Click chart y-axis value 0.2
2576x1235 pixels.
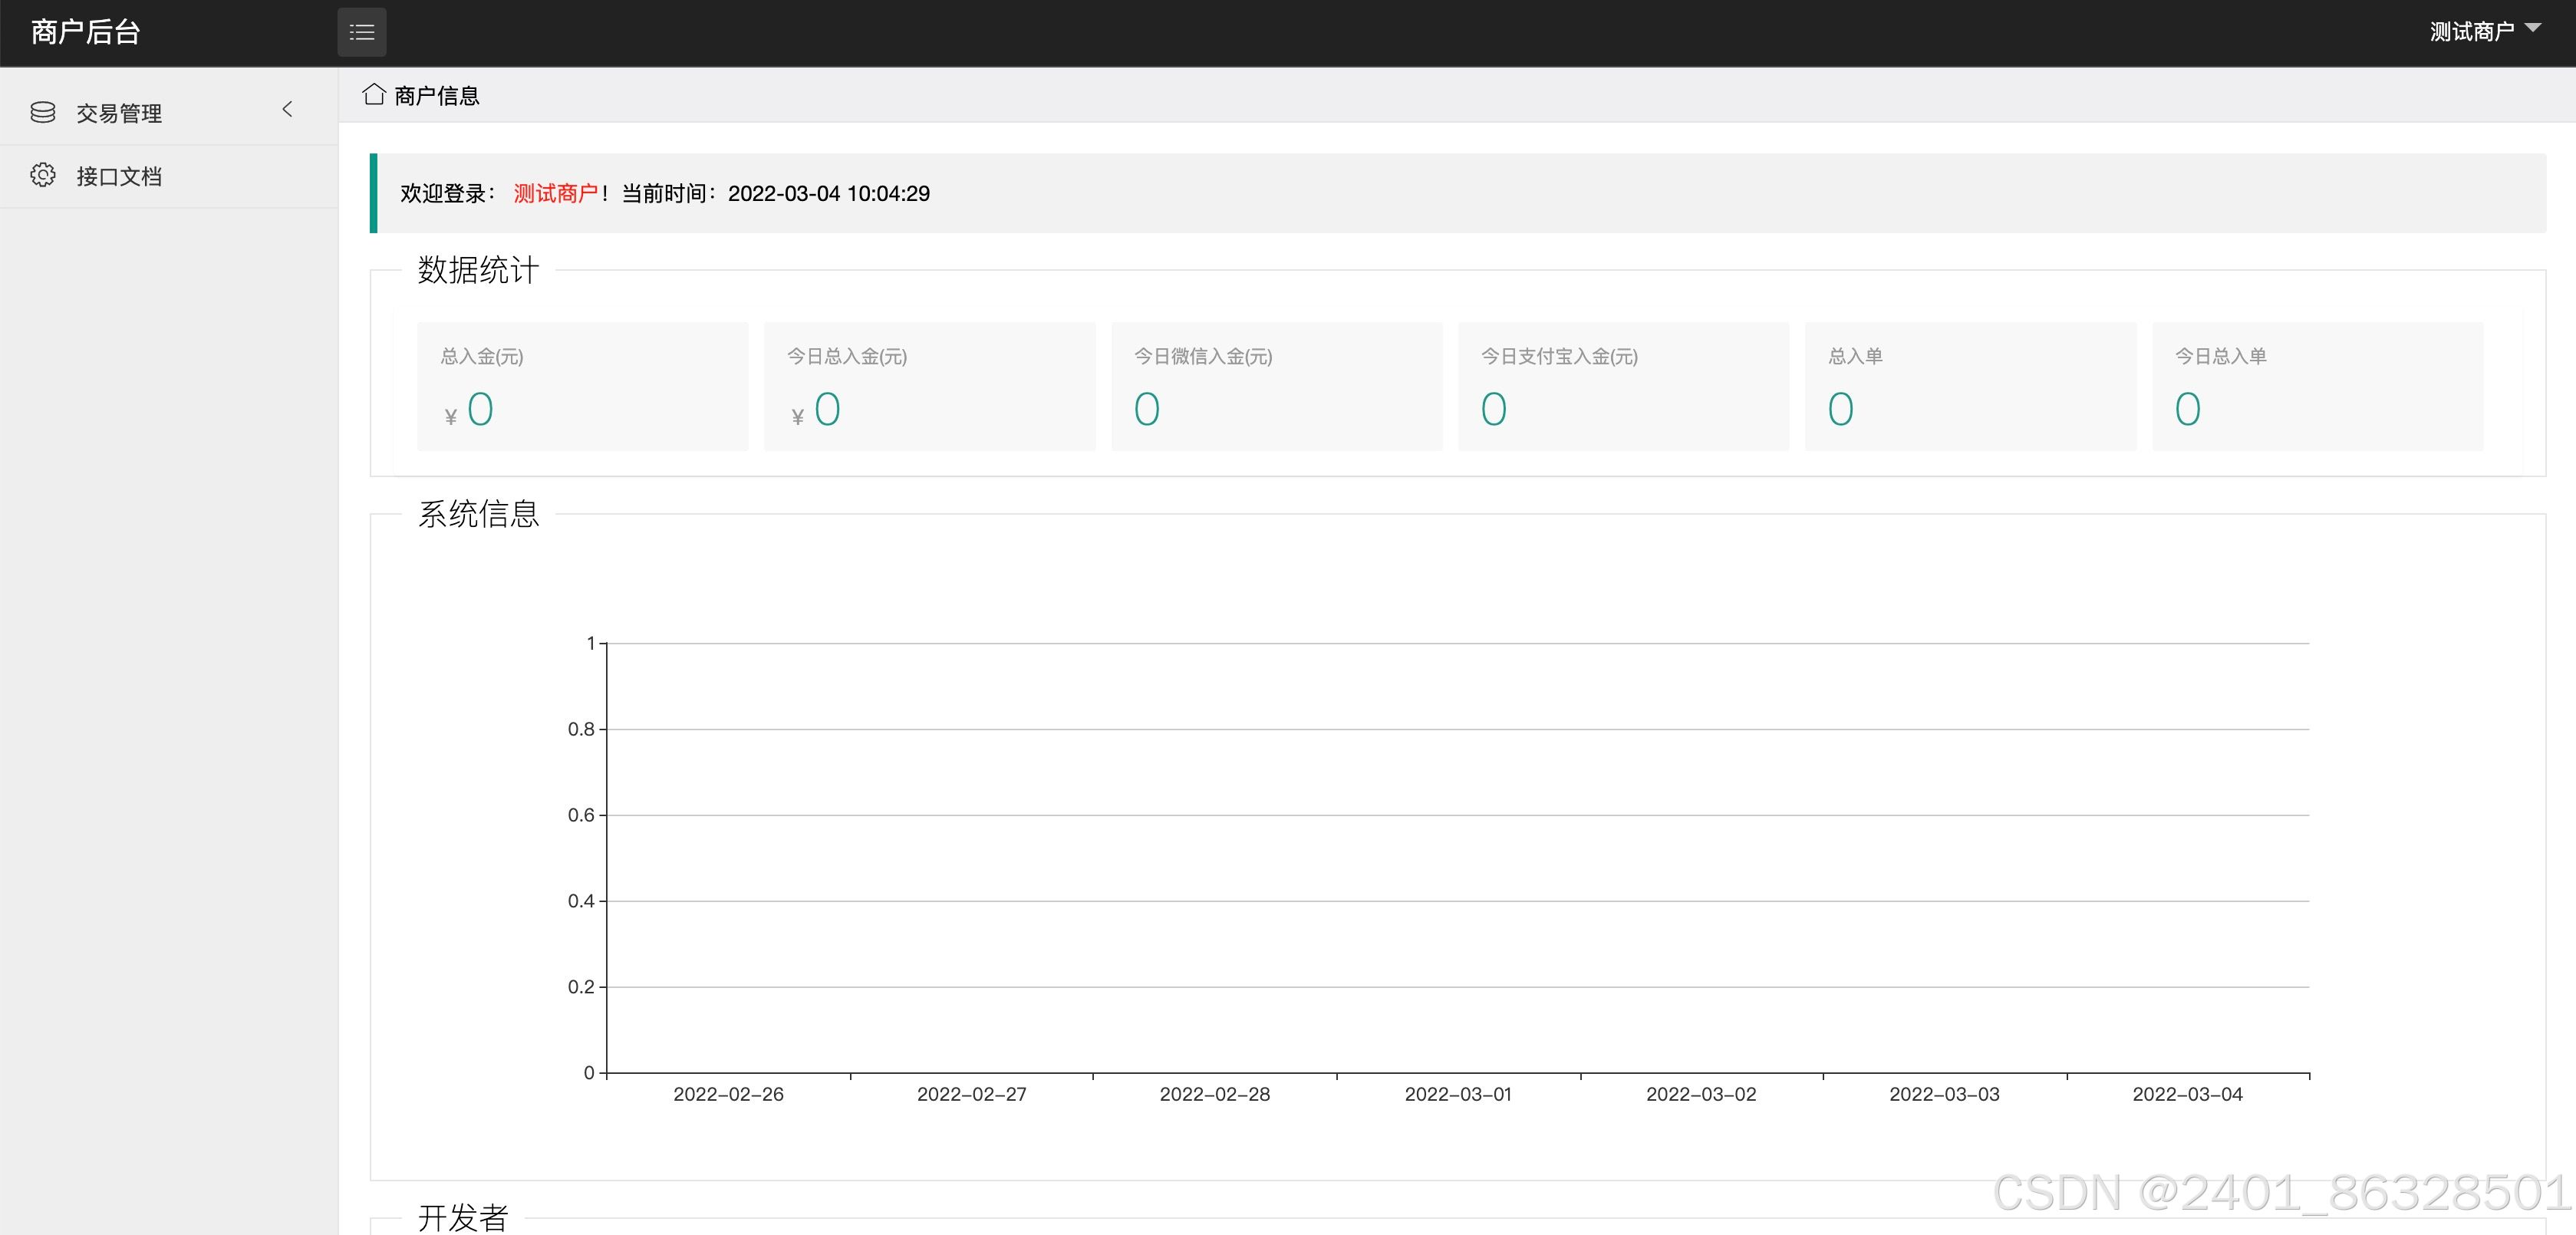[581, 987]
